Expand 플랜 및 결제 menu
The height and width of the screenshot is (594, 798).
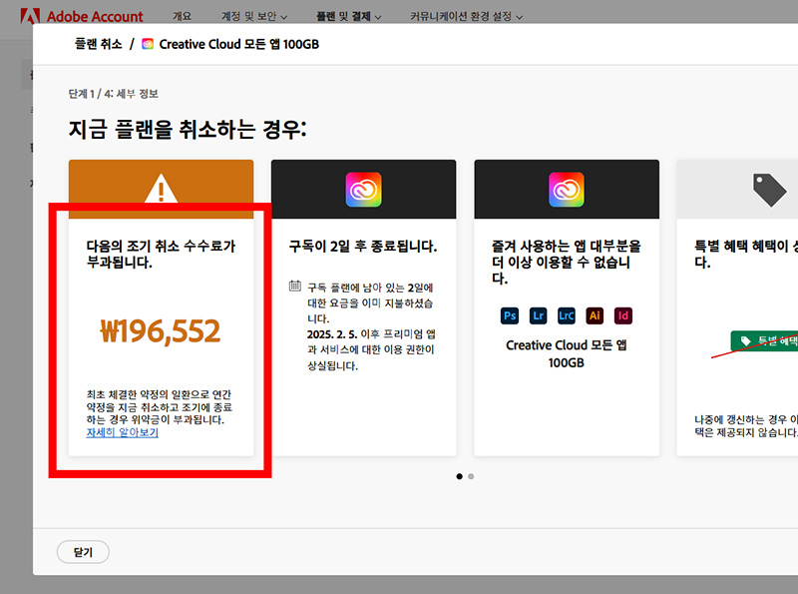[348, 16]
